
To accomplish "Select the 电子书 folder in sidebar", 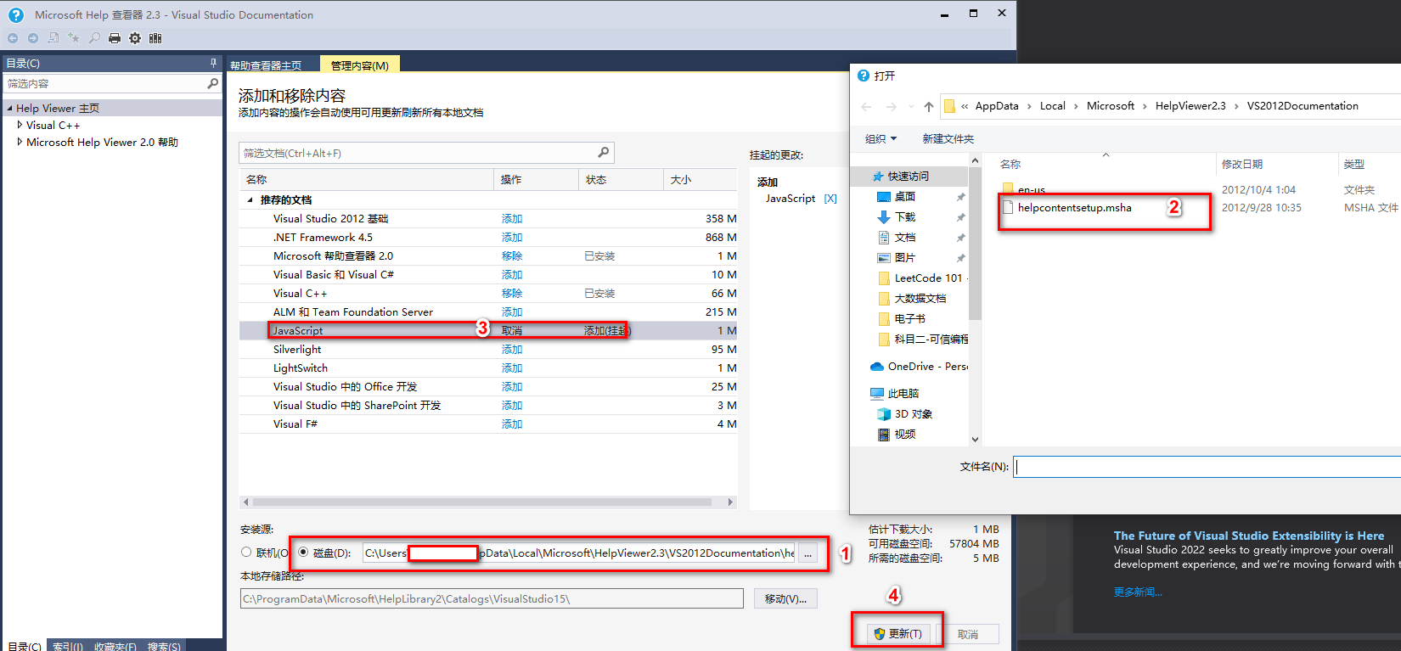I will point(903,318).
